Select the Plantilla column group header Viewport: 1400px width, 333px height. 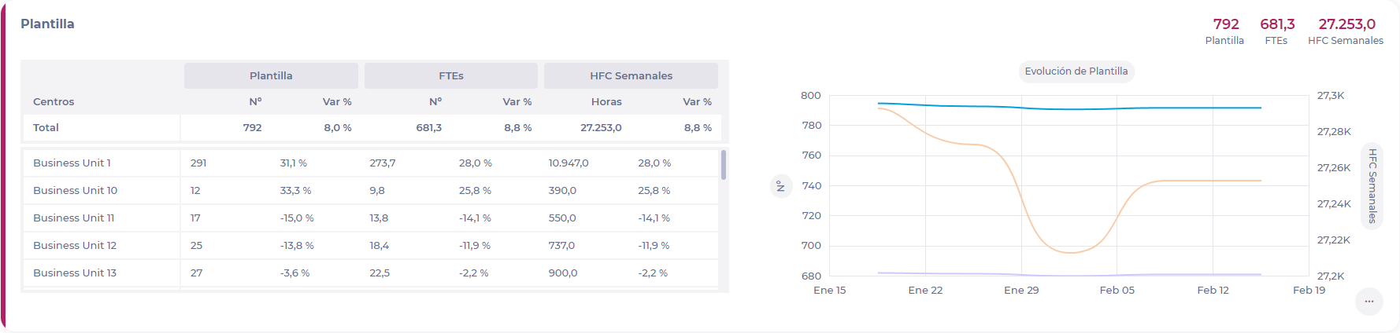[x=271, y=76]
